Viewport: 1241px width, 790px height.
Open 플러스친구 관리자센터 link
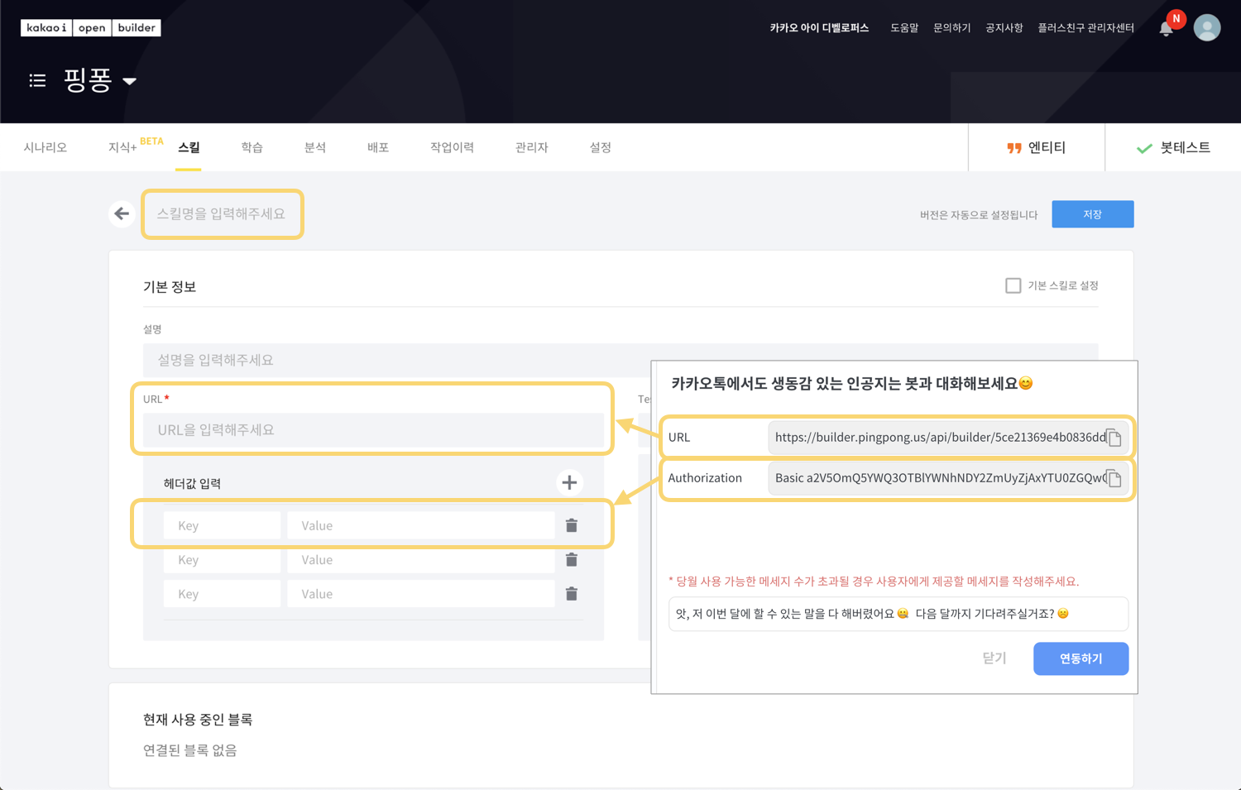pos(1086,28)
